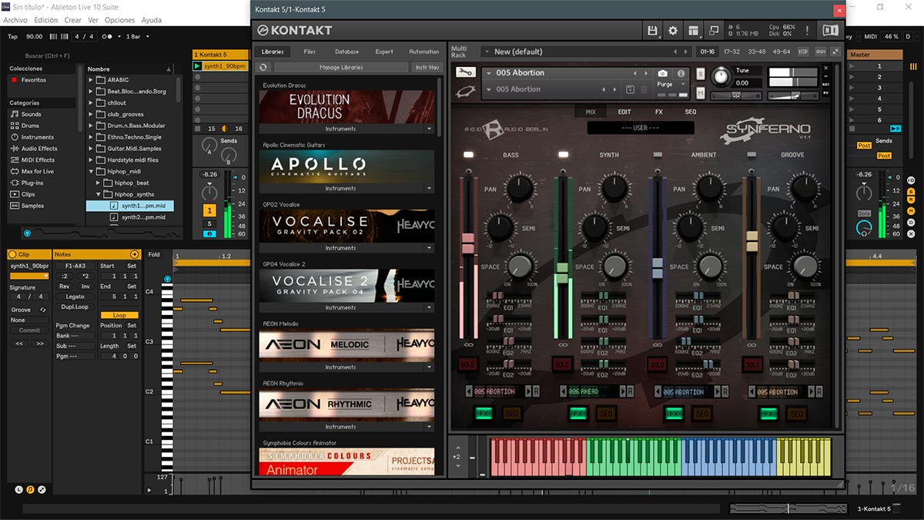Image resolution: width=924 pixels, height=520 pixels.
Task: Click the snapshot camera icon
Action: click(663, 73)
